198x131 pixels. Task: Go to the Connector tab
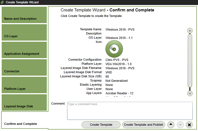24,68
